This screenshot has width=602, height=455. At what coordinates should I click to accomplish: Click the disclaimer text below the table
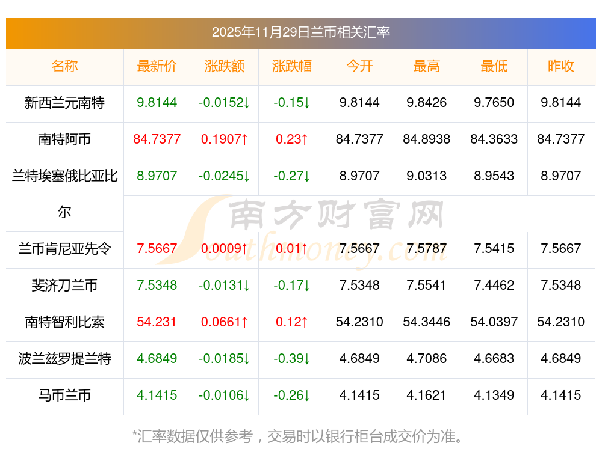click(298, 436)
